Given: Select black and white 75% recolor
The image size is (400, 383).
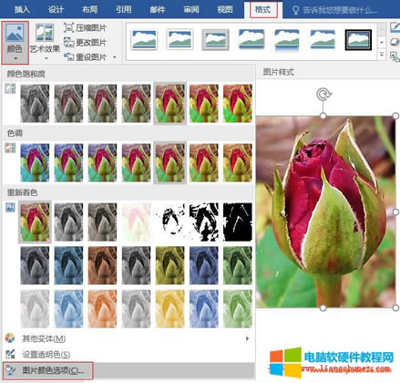Looking at the screenshot, I should click(x=238, y=222).
